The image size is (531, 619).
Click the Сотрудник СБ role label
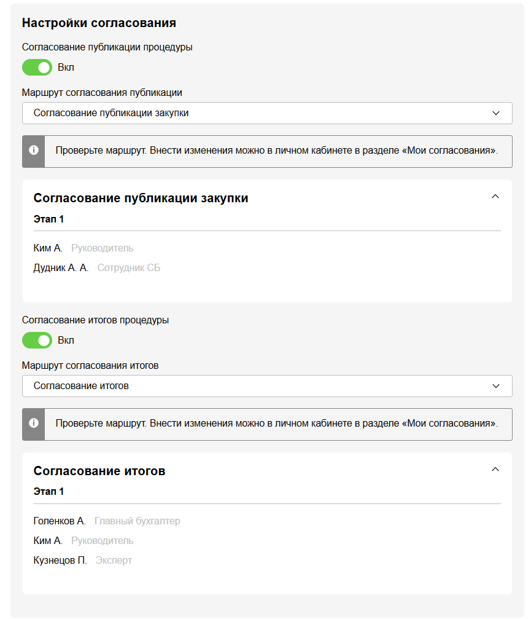click(x=129, y=268)
